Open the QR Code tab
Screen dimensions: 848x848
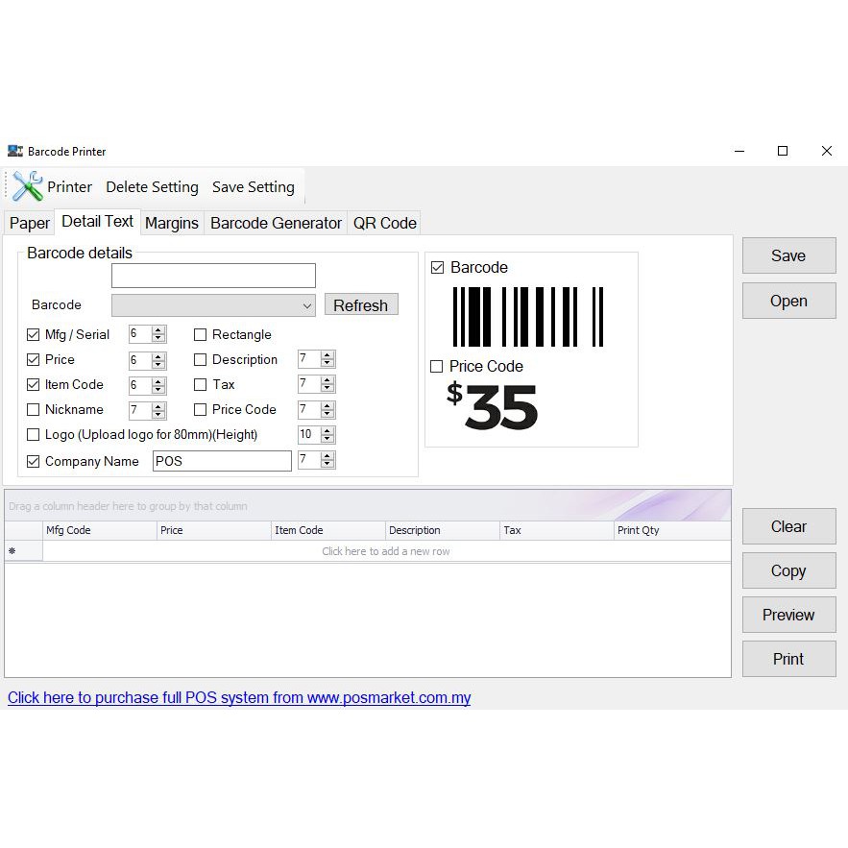(384, 223)
